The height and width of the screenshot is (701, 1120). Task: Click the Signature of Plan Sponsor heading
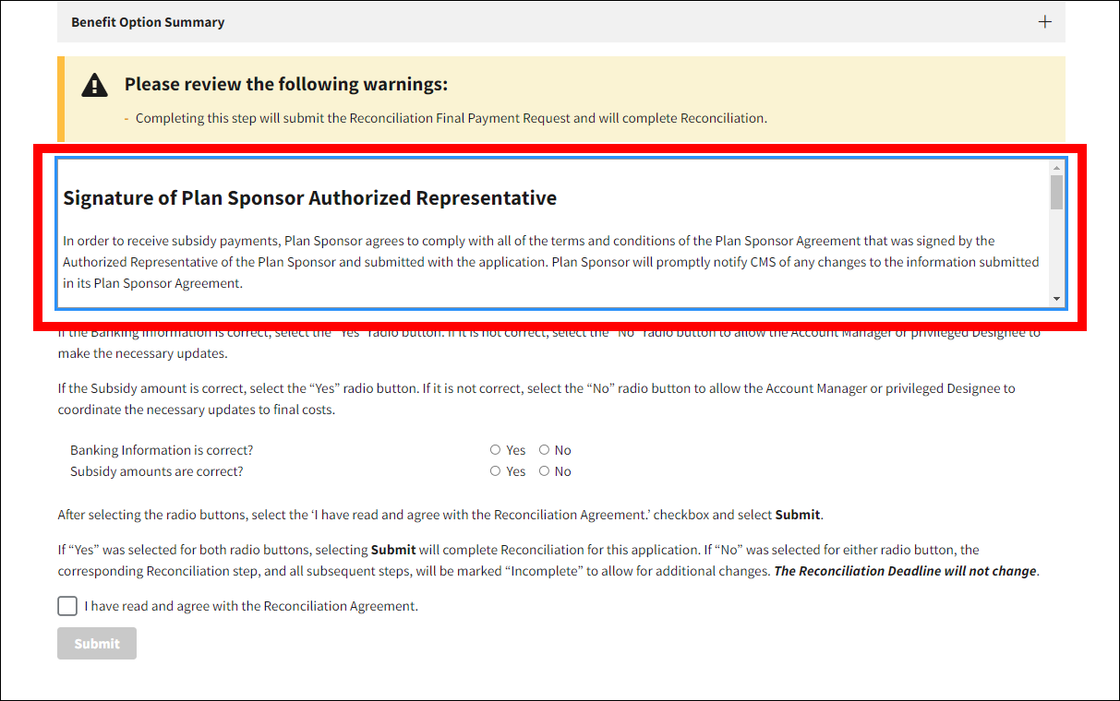click(309, 198)
